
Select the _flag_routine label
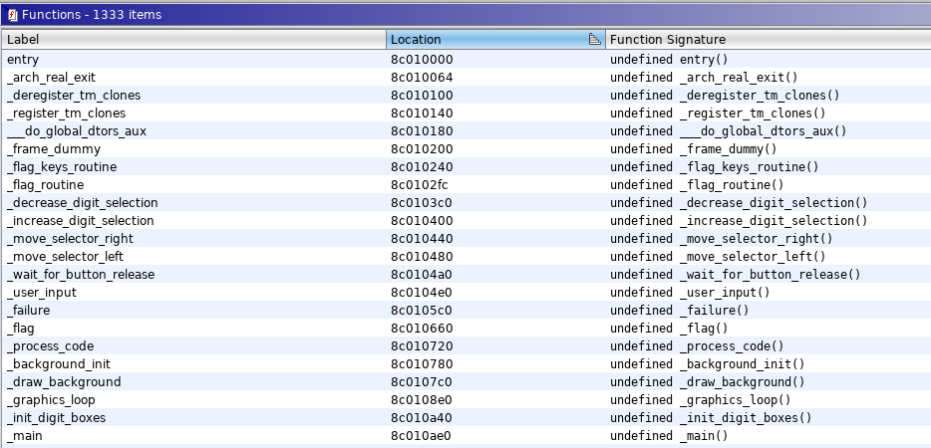pos(45,184)
